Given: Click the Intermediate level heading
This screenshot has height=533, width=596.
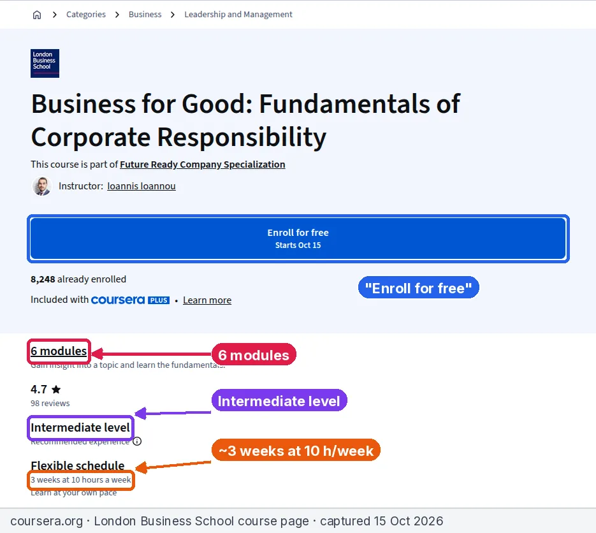Looking at the screenshot, I should 80,428.
